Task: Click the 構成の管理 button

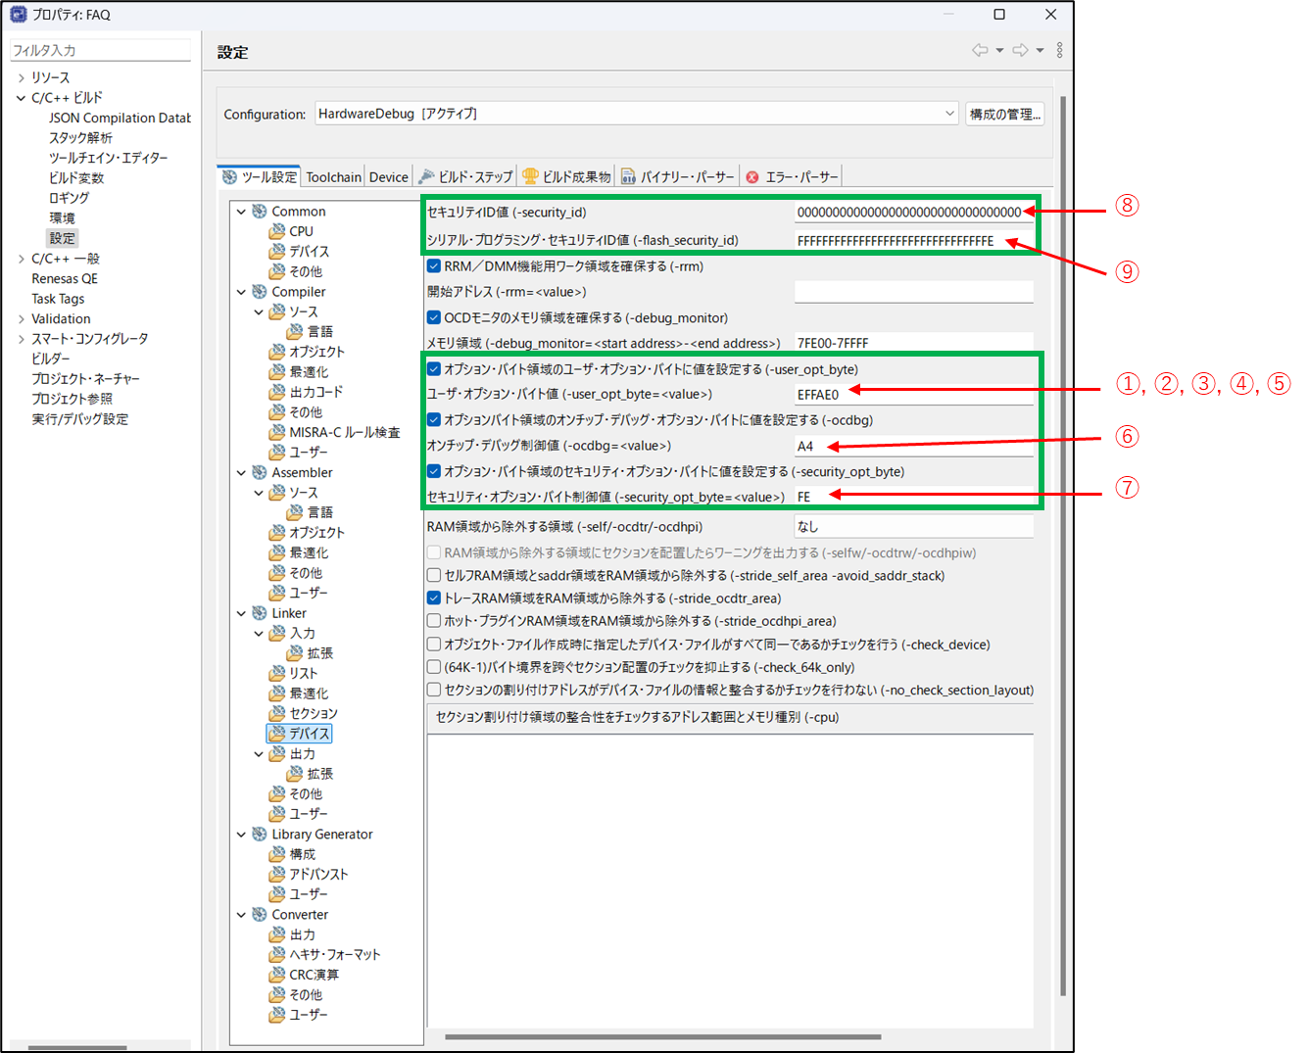Action: point(1004,114)
